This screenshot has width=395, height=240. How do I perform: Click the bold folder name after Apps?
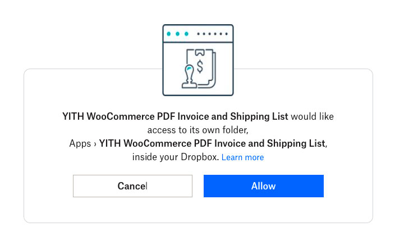(x=212, y=143)
